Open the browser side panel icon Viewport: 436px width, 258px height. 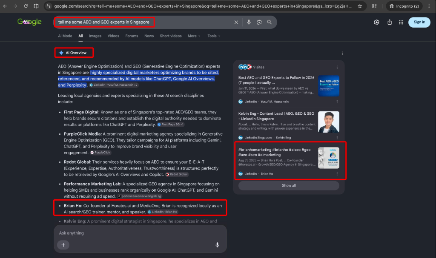click(x=36, y=6)
